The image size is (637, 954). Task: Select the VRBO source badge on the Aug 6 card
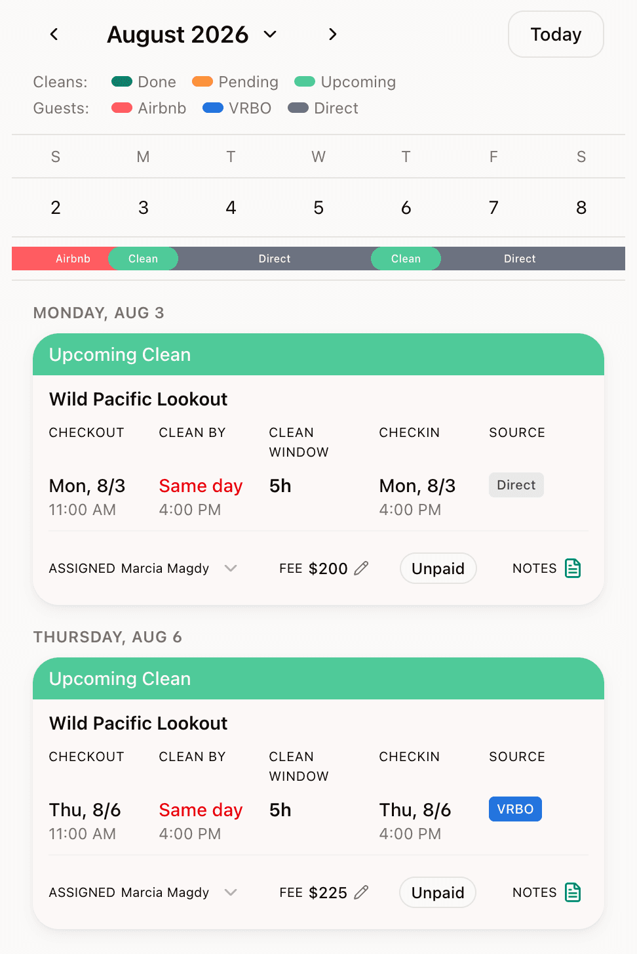click(x=515, y=809)
